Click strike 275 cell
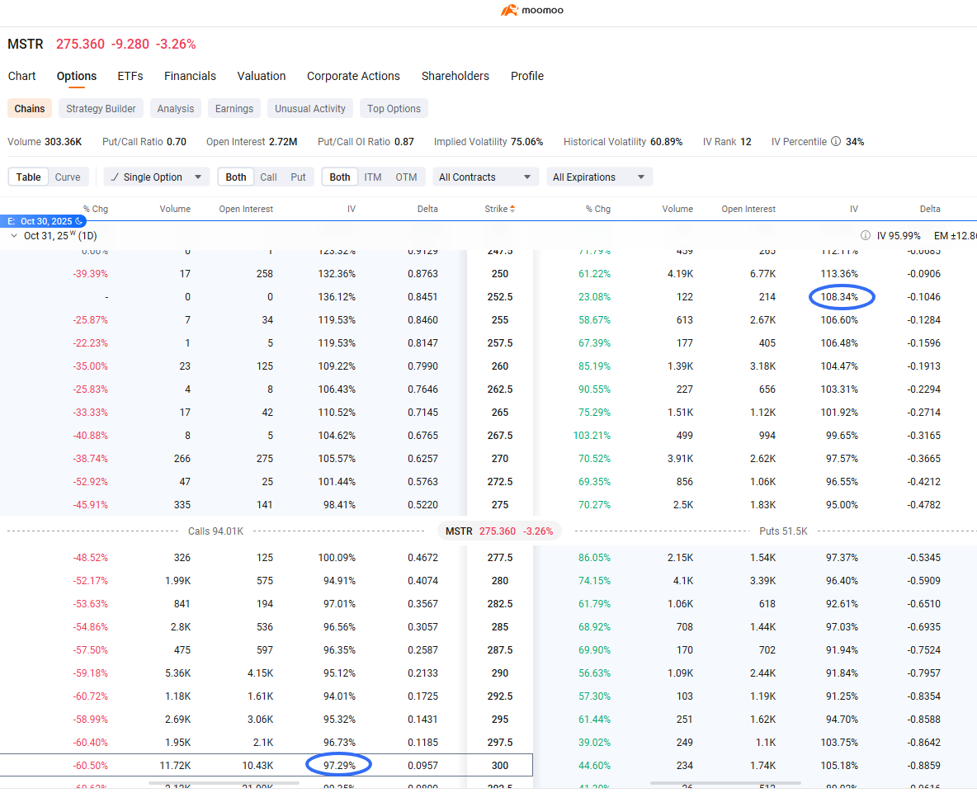977x793 pixels. click(x=500, y=504)
